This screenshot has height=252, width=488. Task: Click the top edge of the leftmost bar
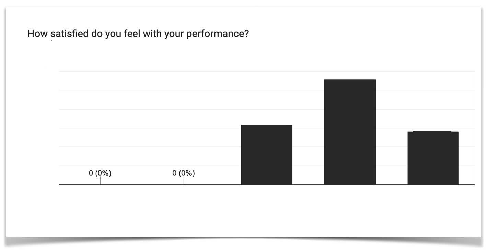tap(267, 125)
